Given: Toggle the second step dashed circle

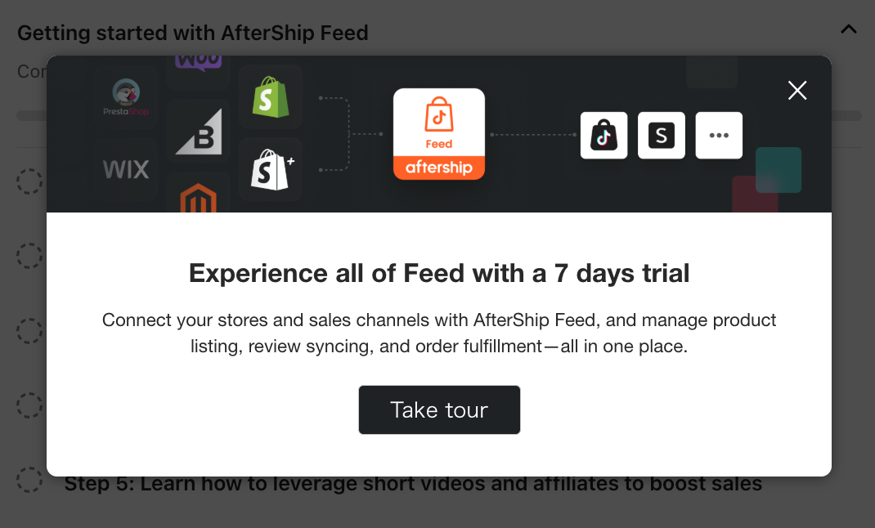Looking at the screenshot, I should coord(29,256).
